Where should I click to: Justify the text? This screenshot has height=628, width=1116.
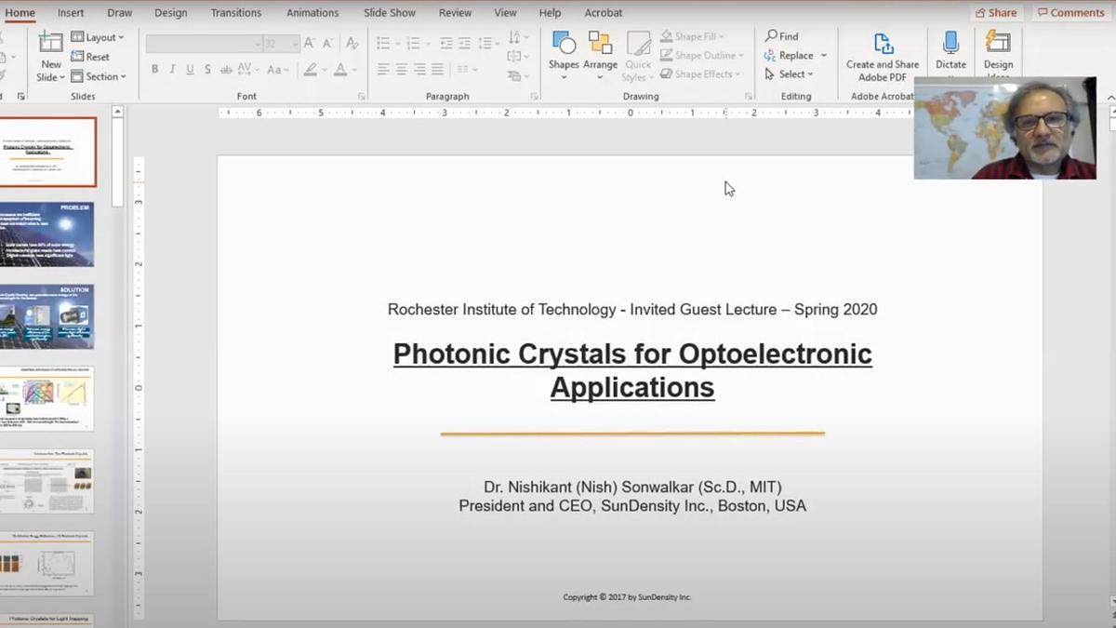point(437,70)
